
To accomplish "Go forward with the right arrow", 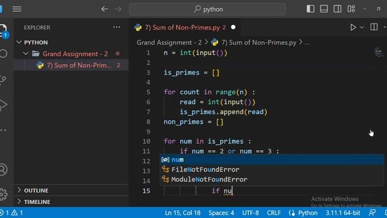I will 119,9.
